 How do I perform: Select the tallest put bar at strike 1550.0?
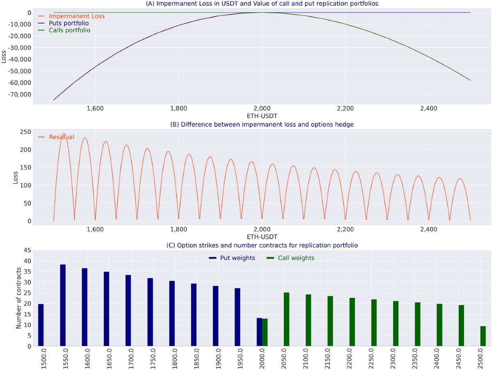point(63,305)
